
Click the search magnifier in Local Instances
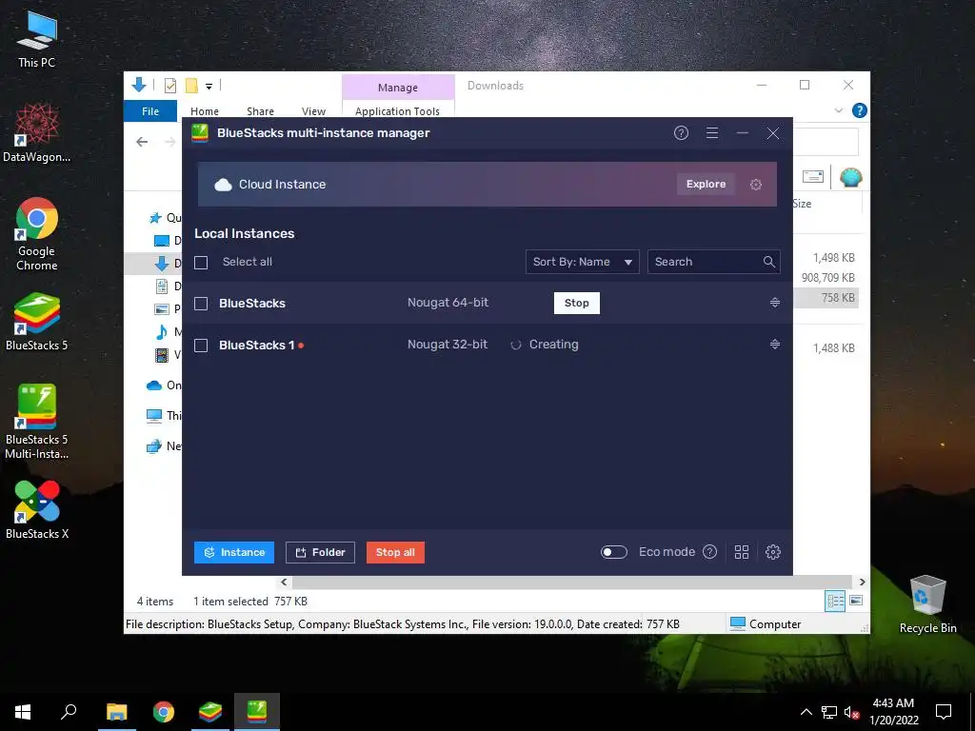(769, 262)
